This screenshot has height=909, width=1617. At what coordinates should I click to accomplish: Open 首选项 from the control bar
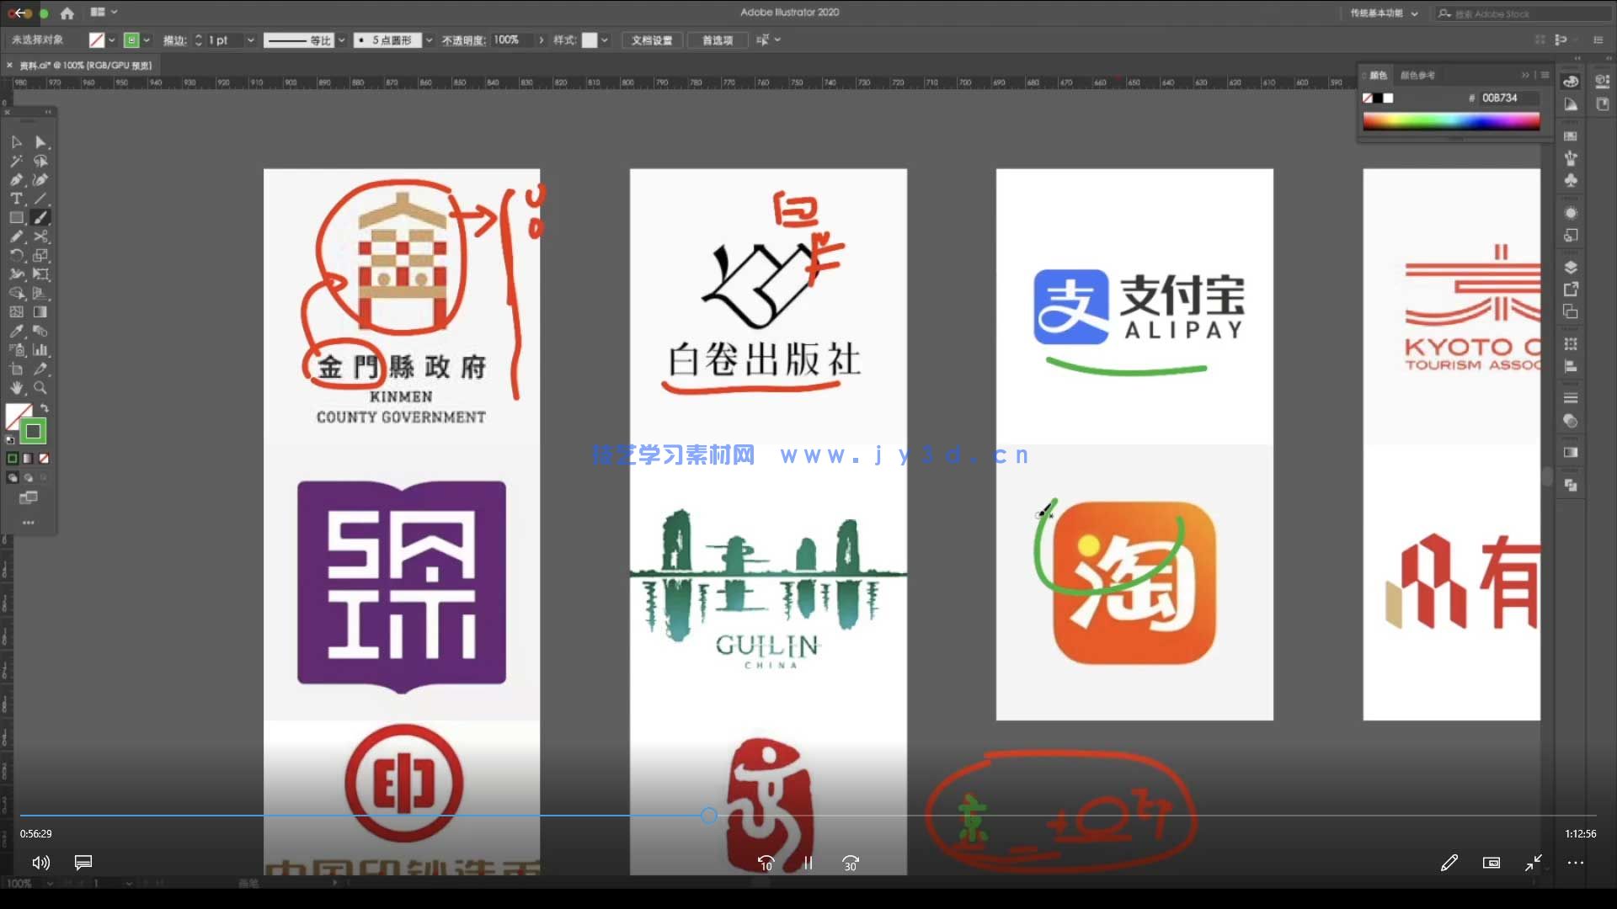[717, 40]
